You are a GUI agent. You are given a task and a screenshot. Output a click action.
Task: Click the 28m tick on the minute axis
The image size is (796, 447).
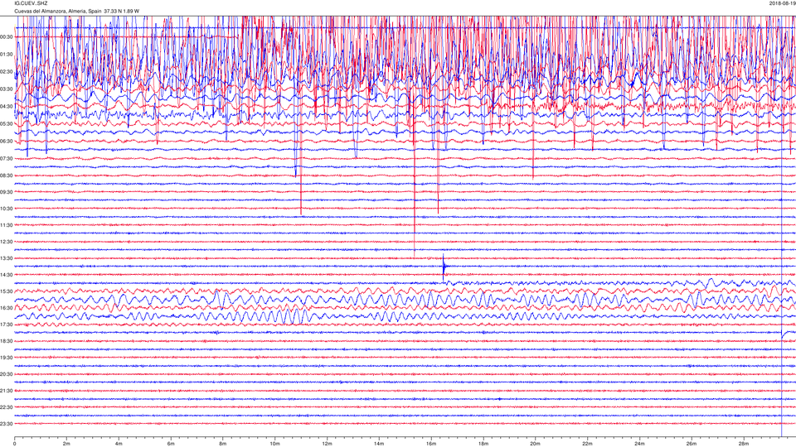pos(743,444)
